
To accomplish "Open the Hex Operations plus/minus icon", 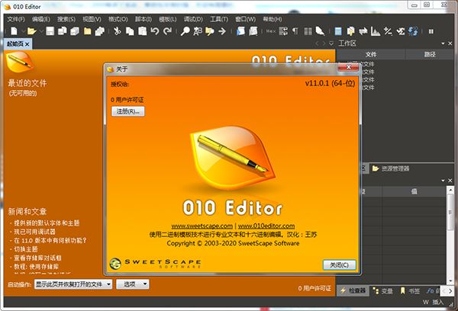I will 388,31.
